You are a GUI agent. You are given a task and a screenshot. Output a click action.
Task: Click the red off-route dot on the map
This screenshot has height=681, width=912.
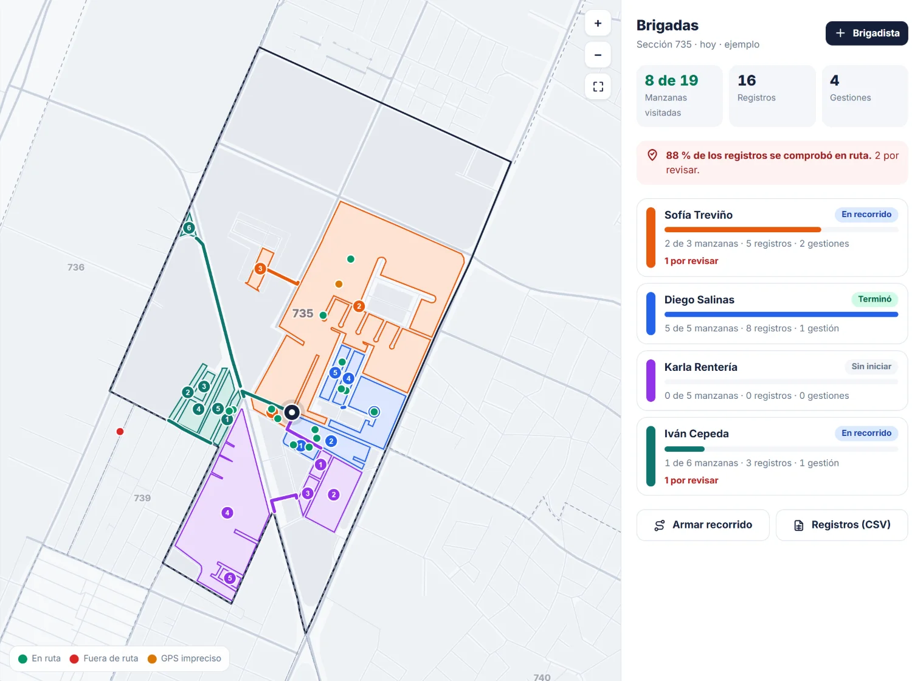click(120, 432)
